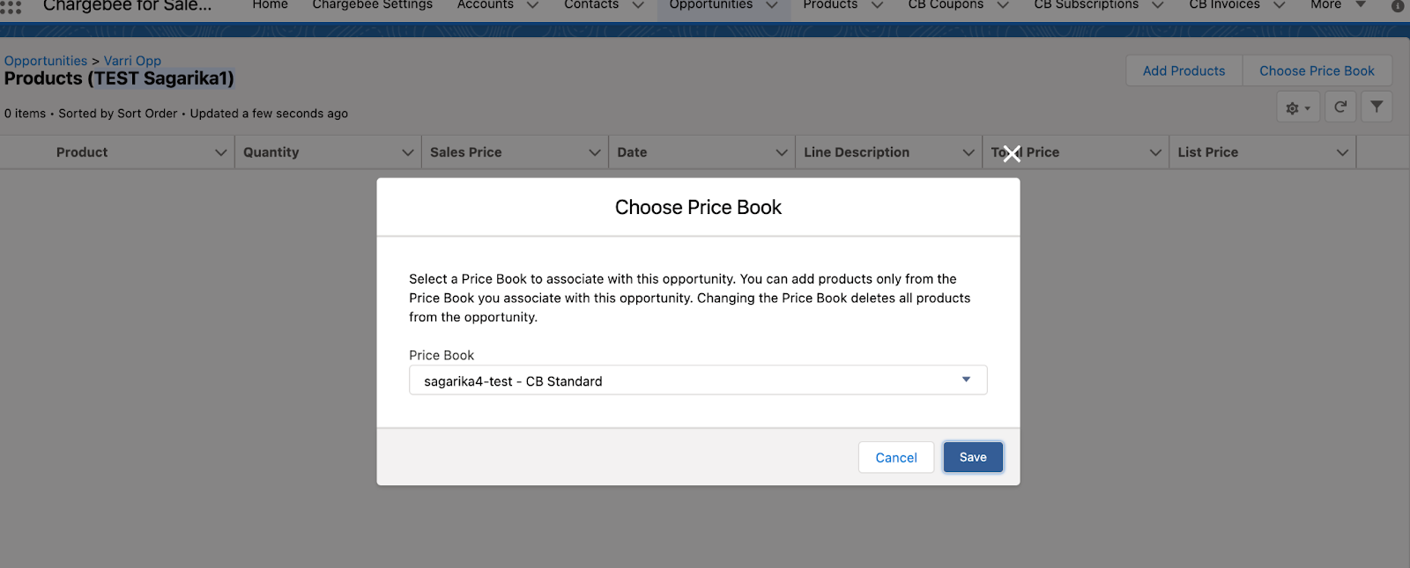Expand Accounts tab chevron menu
This screenshot has height=568, width=1410.
[532, 5]
